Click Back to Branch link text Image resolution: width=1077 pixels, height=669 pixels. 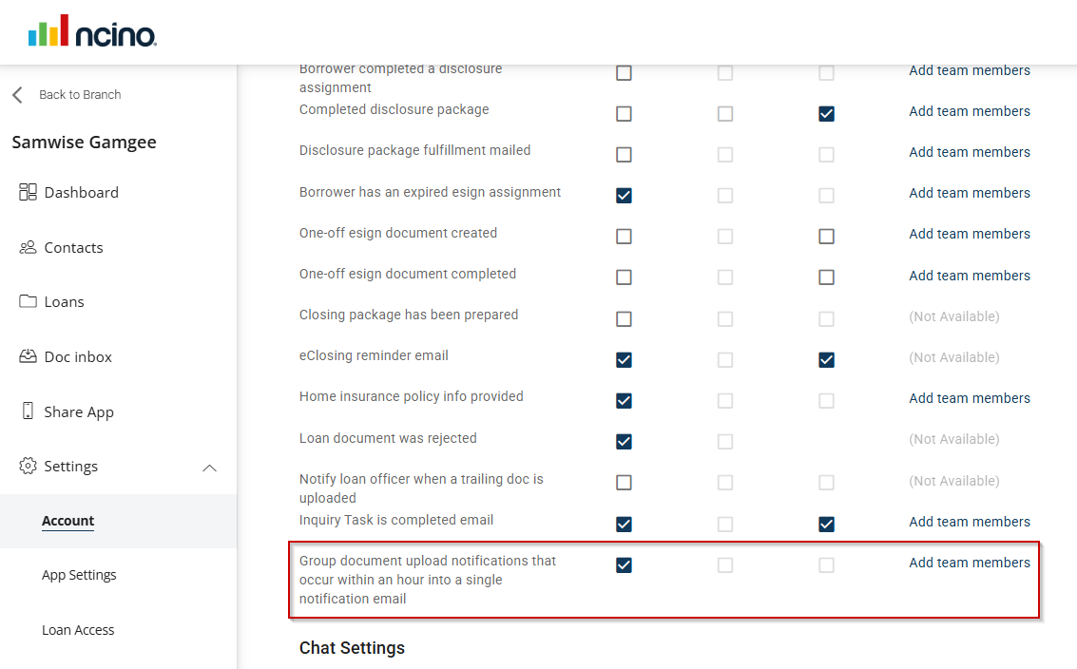point(80,95)
